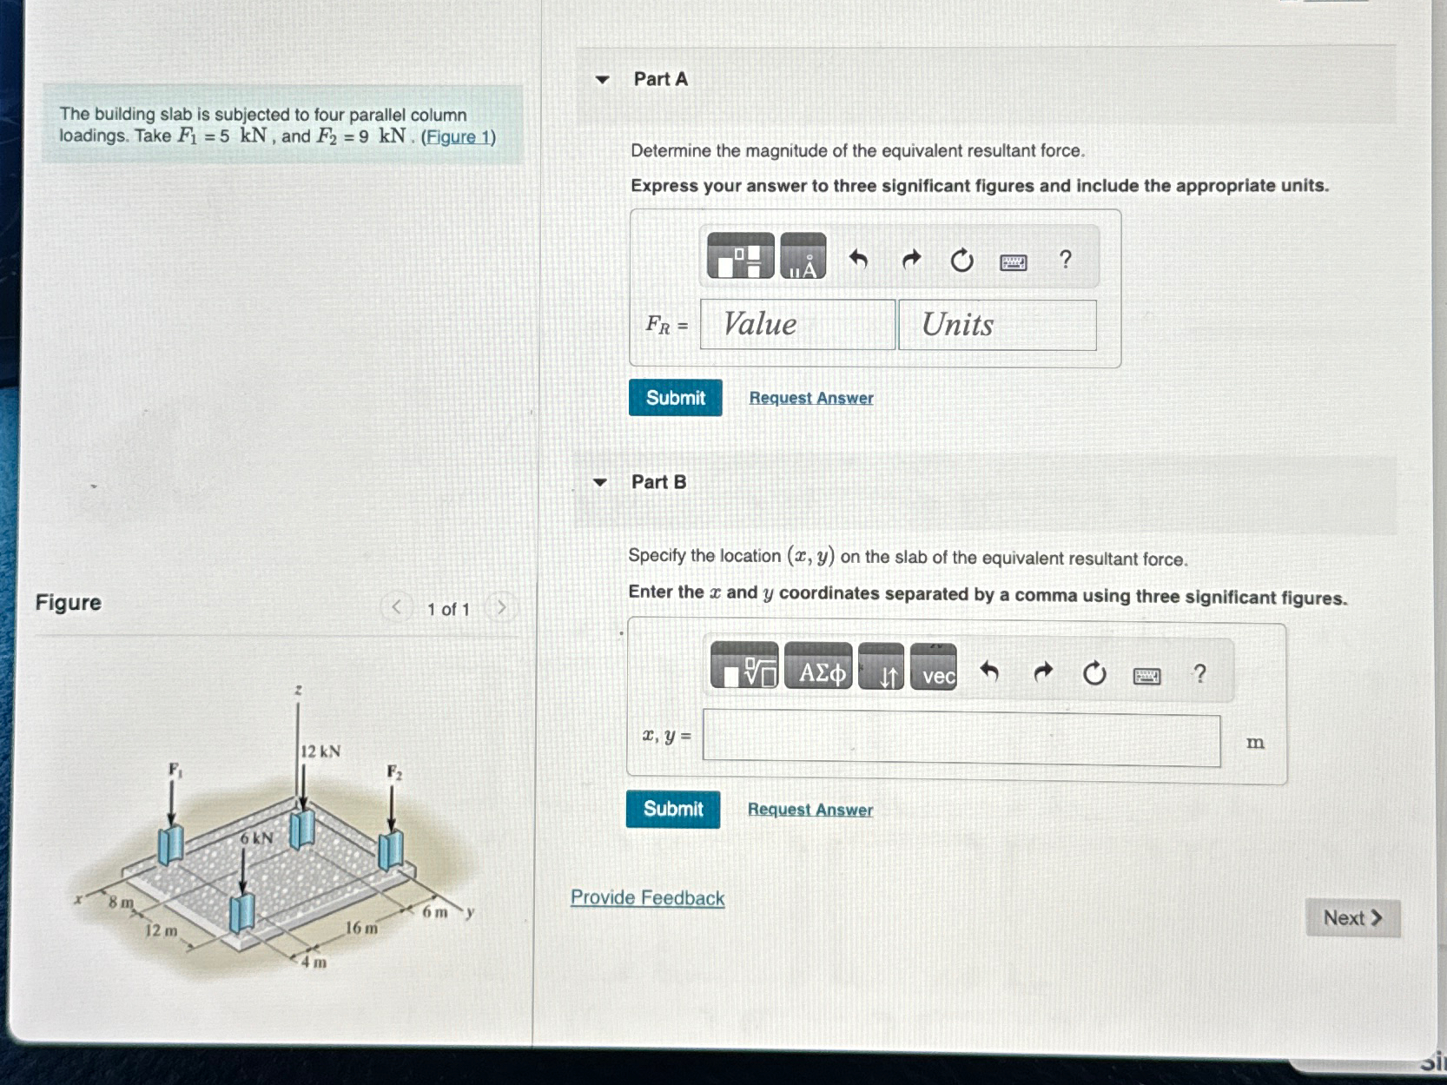Submit the Part A answer
The image size is (1447, 1085).
pos(675,398)
